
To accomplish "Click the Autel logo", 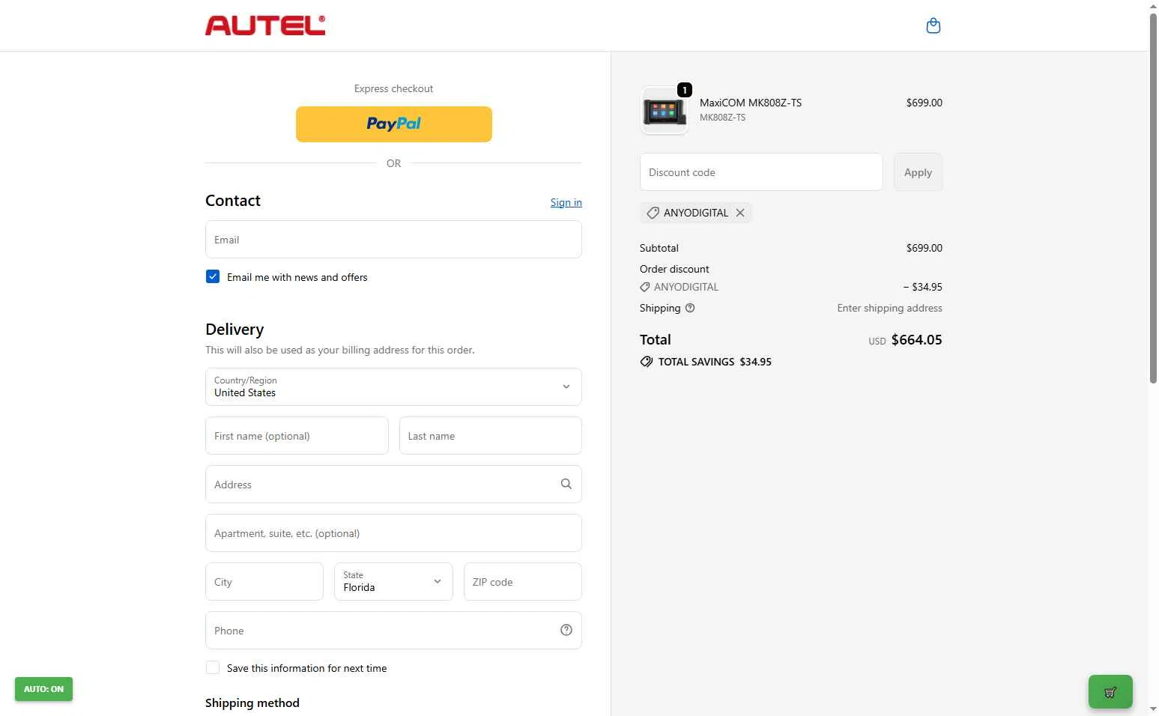I will (x=265, y=25).
